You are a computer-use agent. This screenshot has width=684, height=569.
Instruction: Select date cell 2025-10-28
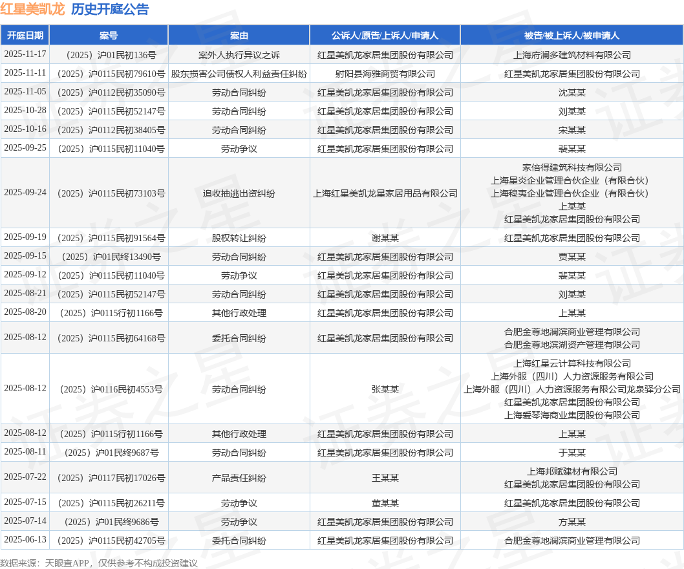pyautogui.click(x=25, y=111)
